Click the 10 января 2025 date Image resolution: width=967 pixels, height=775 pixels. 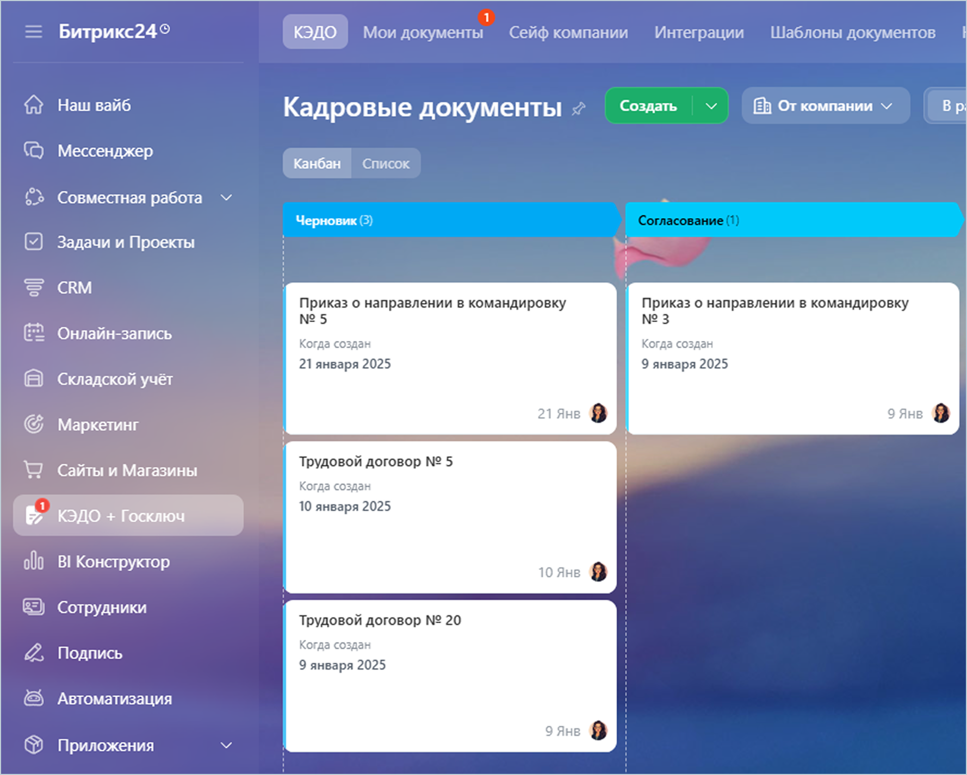pos(345,507)
